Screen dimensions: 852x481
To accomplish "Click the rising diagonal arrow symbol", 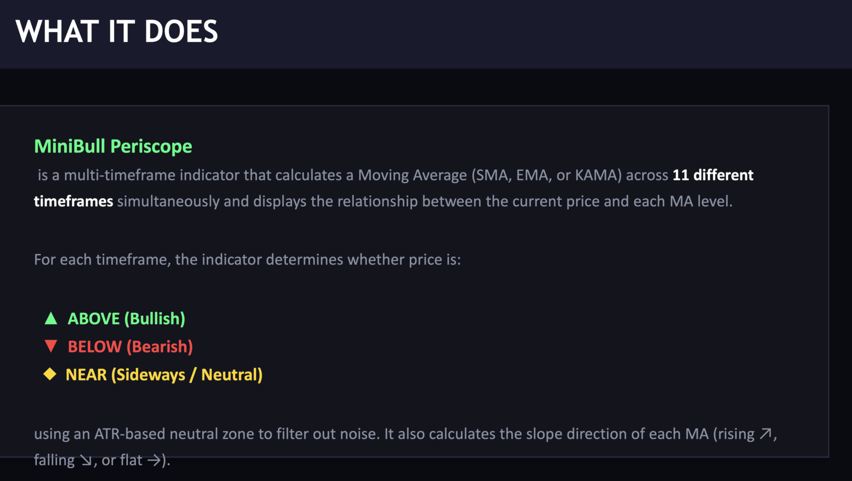I will (766, 434).
